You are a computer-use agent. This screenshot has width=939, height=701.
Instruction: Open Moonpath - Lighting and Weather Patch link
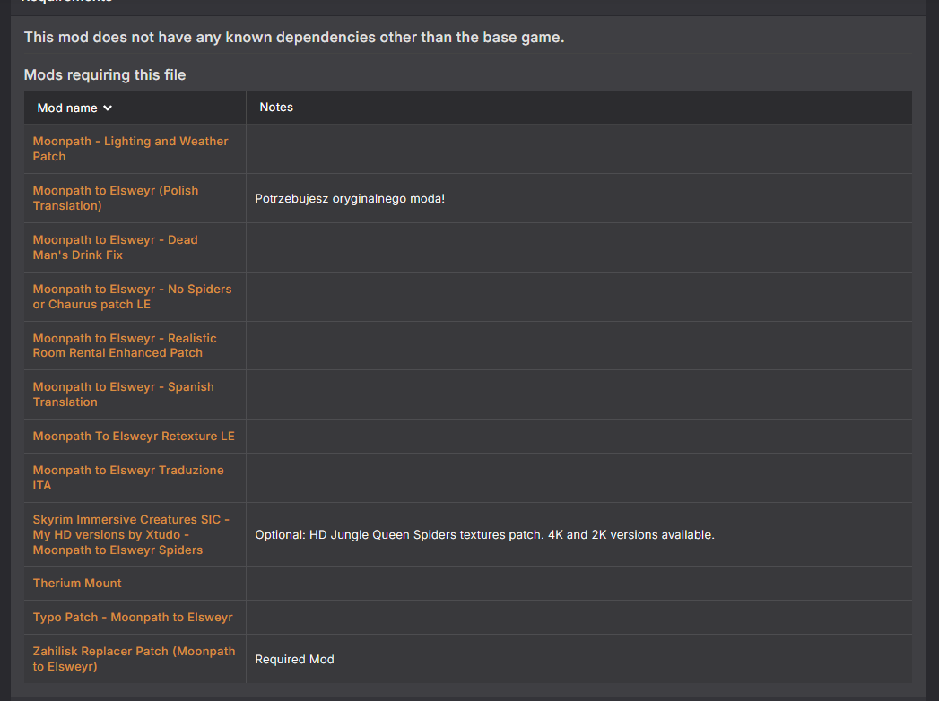coord(131,149)
